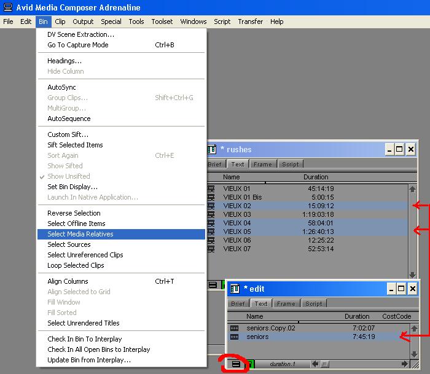This screenshot has width=430, height=374.
Task: Open the Headings dialog
Action: click(121, 61)
